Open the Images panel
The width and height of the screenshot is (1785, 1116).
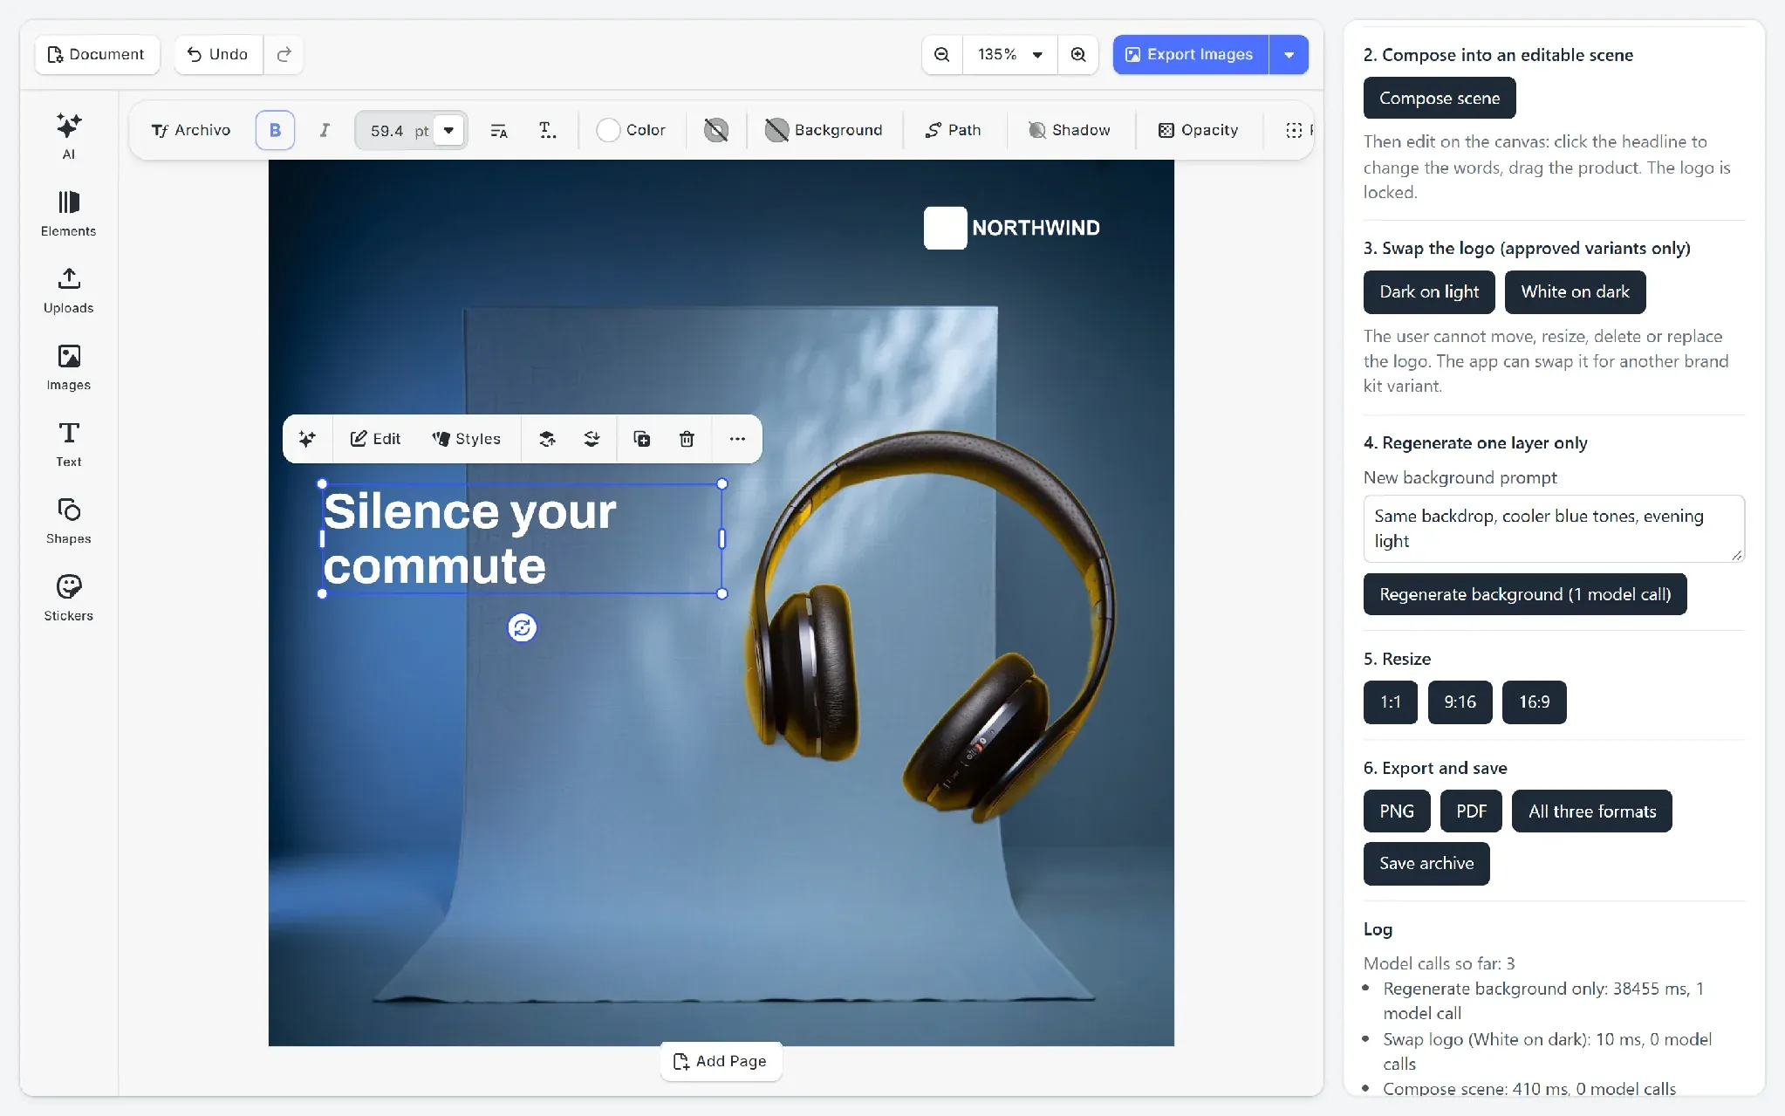[x=68, y=366]
